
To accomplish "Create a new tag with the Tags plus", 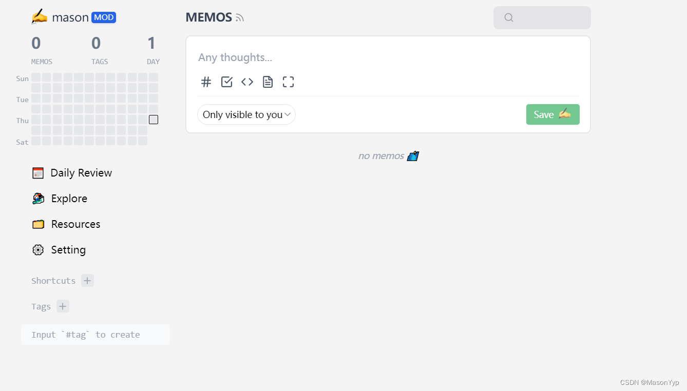I will click(63, 306).
